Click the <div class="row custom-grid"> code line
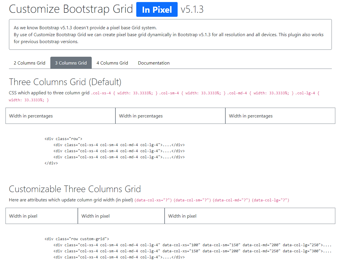The height and width of the screenshot is (261, 346). [x=77, y=239]
